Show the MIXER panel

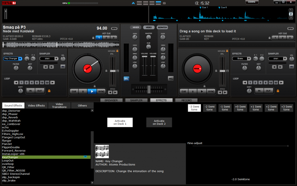[x=136, y=27]
